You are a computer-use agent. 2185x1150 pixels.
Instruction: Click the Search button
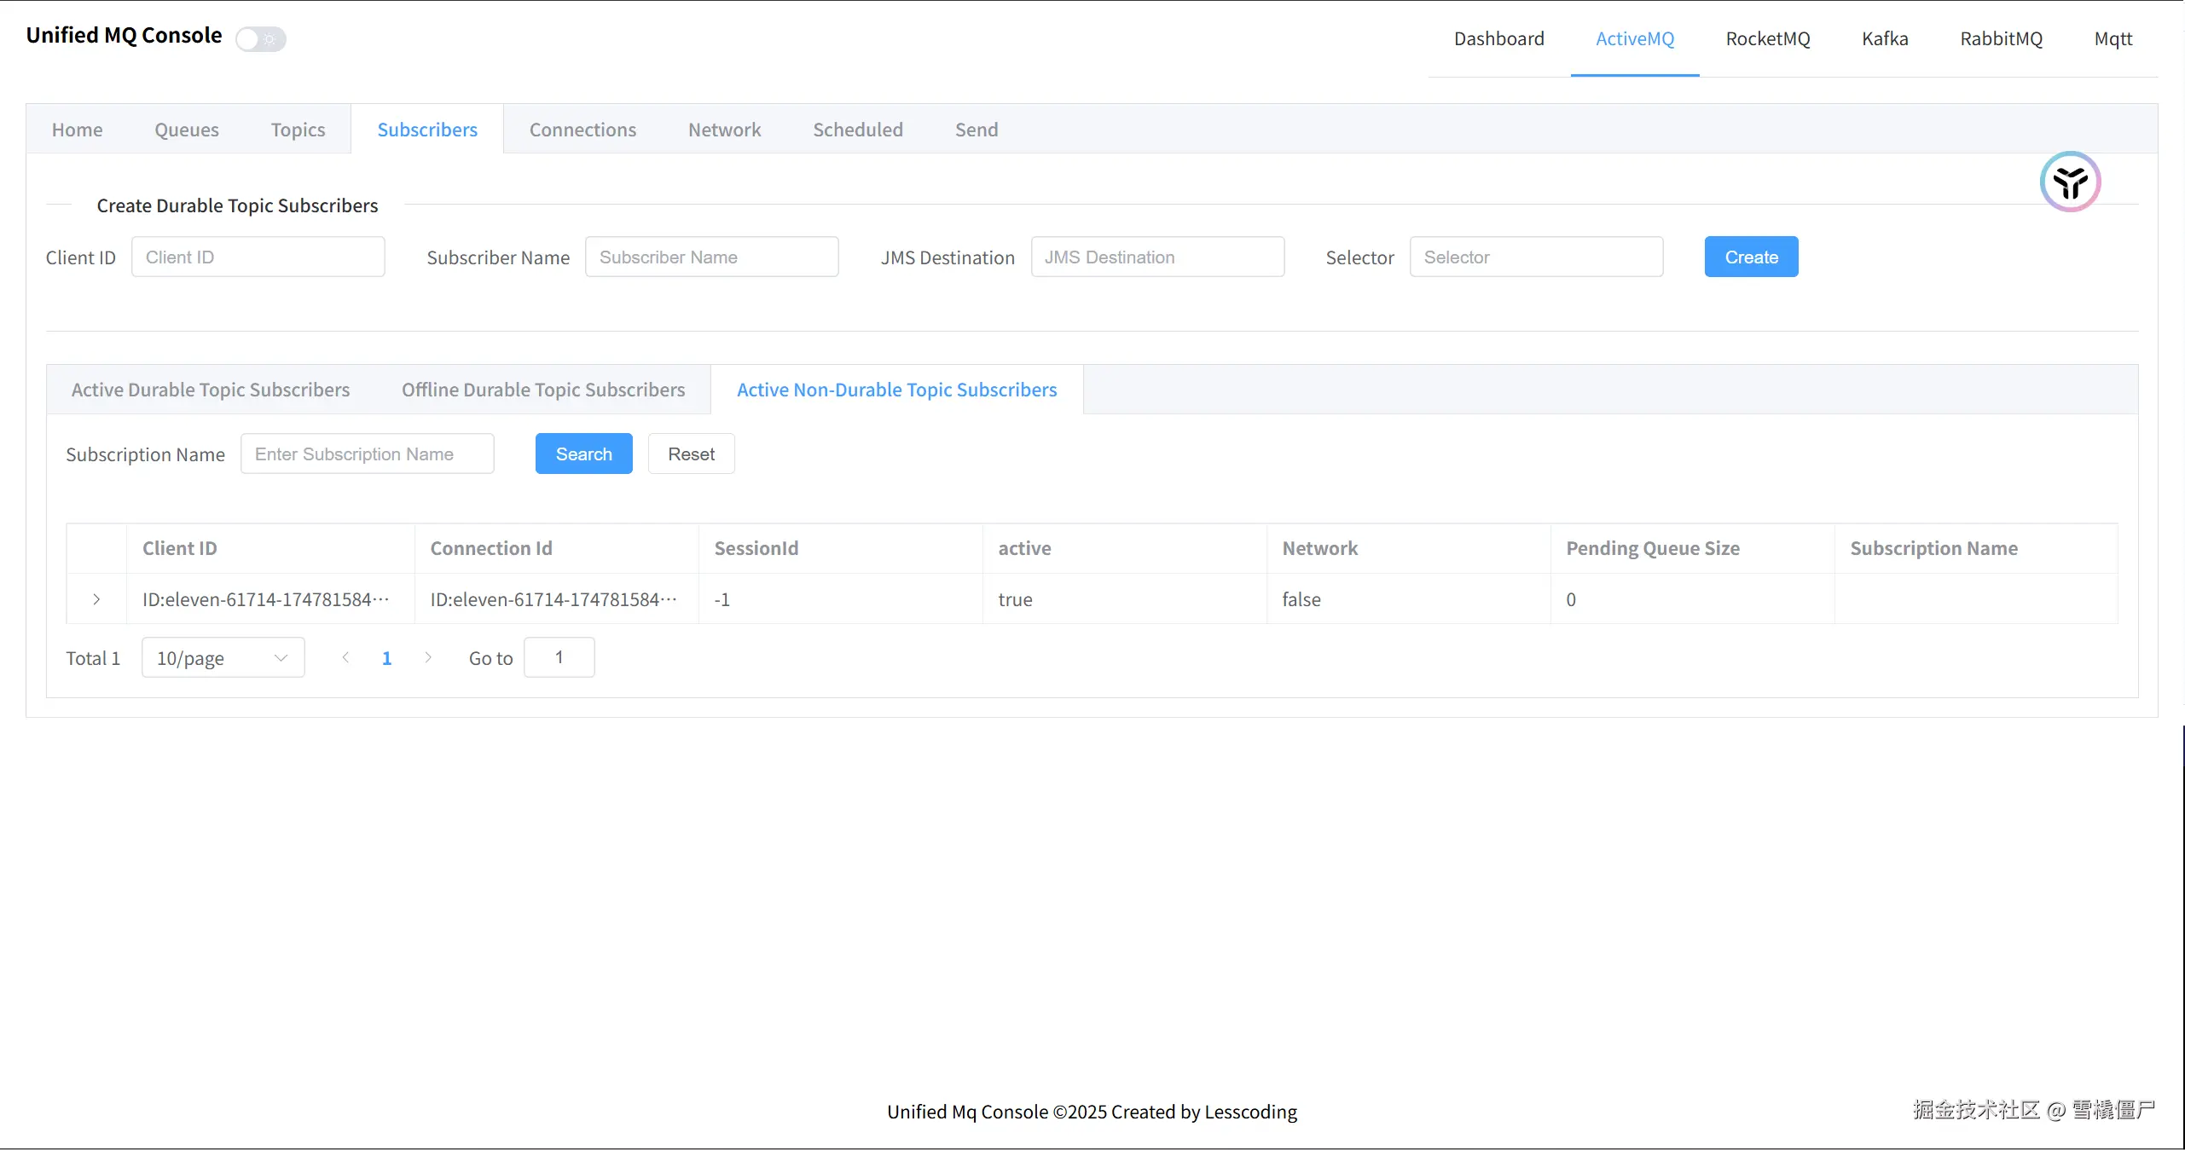(583, 454)
